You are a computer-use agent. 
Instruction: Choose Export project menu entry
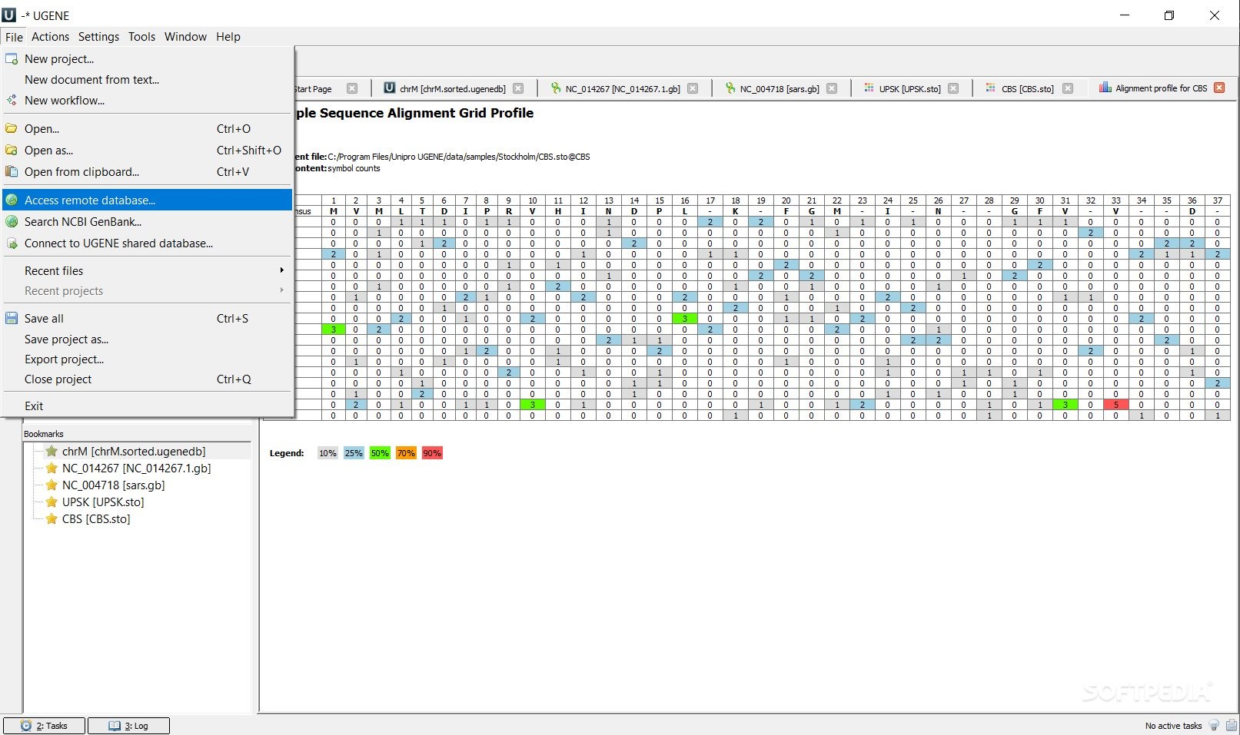pos(148,359)
